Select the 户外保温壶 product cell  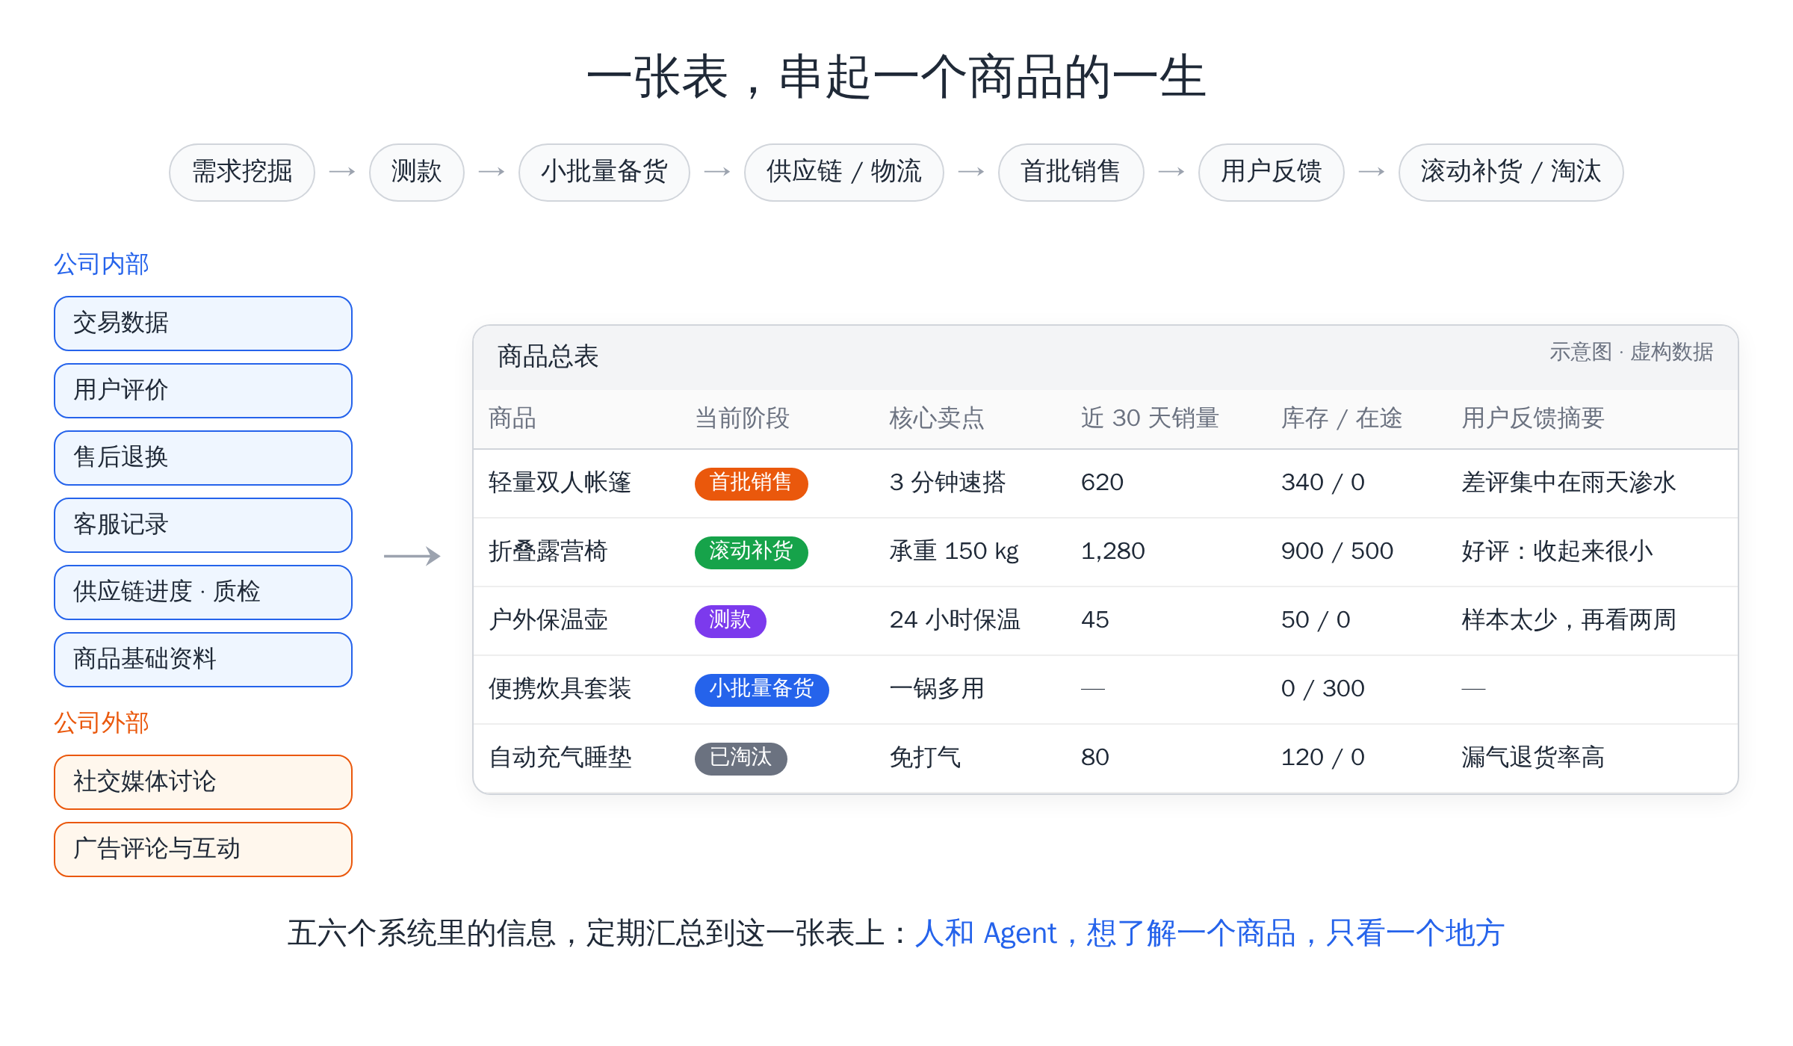pyautogui.click(x=548, y=620)
